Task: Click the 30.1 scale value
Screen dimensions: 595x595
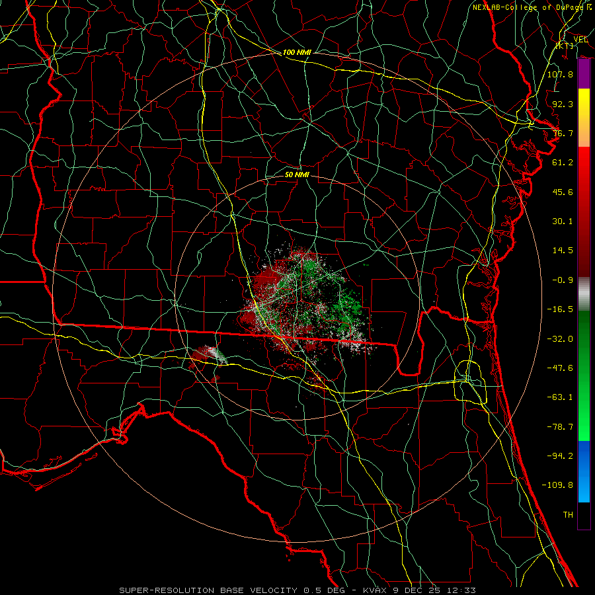Action: click(563, 221)
